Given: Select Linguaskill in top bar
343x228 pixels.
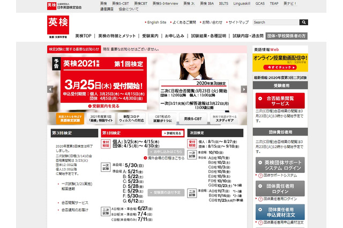Looking at the screenshot, I should point(242,4).
